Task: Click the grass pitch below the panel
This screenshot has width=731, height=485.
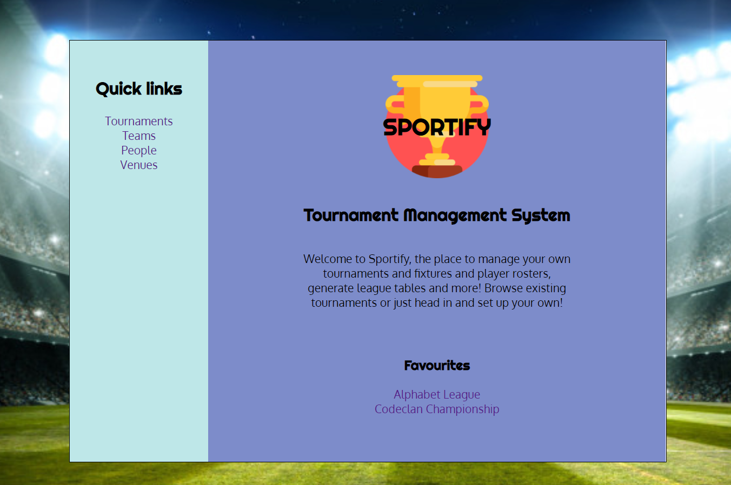Action: click(x=365, y=474)
